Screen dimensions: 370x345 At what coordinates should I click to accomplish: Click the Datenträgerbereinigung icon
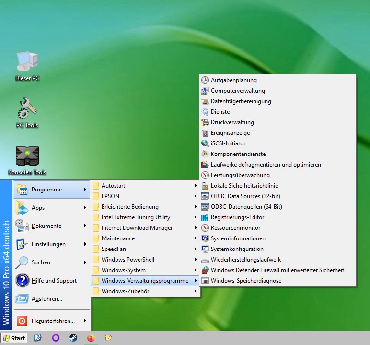205,101
